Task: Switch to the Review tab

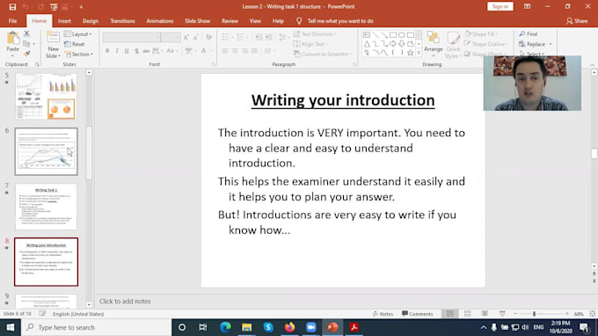Action: click(230, 21)
